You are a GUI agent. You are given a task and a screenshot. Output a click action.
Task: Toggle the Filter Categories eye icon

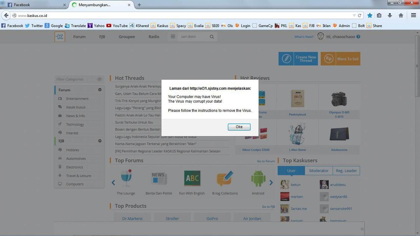coord(99,79)
